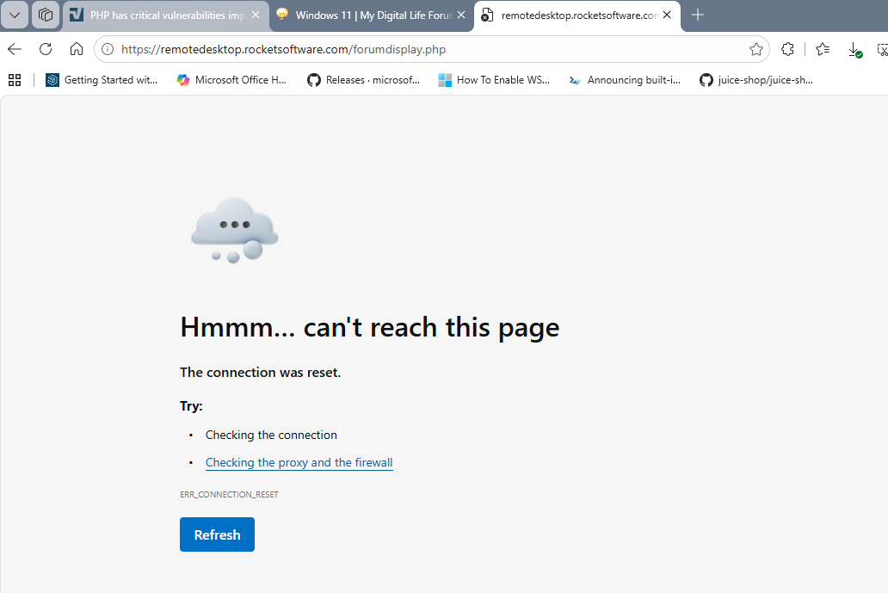Open a new browser tab
This screenshot has width=888, height=593.
point(698,15)
